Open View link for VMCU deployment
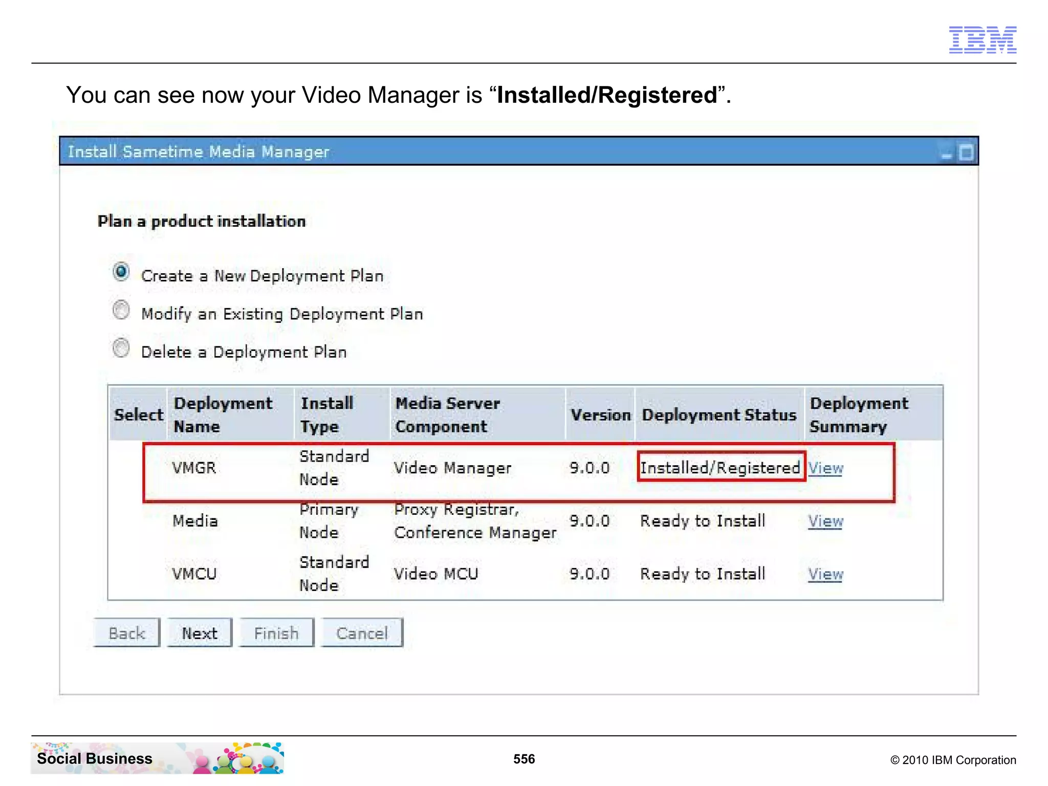Screen dimensions: 1048x786 coord(825,574)
